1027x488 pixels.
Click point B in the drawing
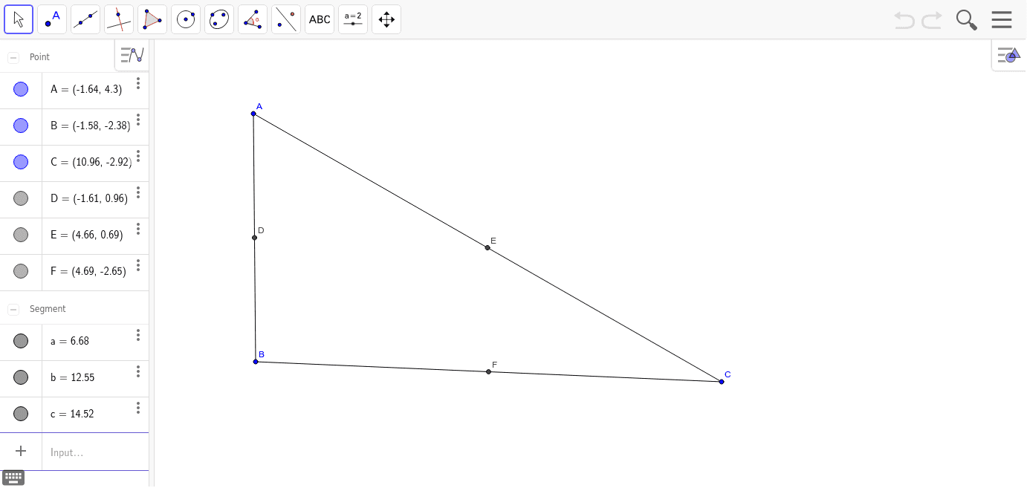[x=256, y=362]
